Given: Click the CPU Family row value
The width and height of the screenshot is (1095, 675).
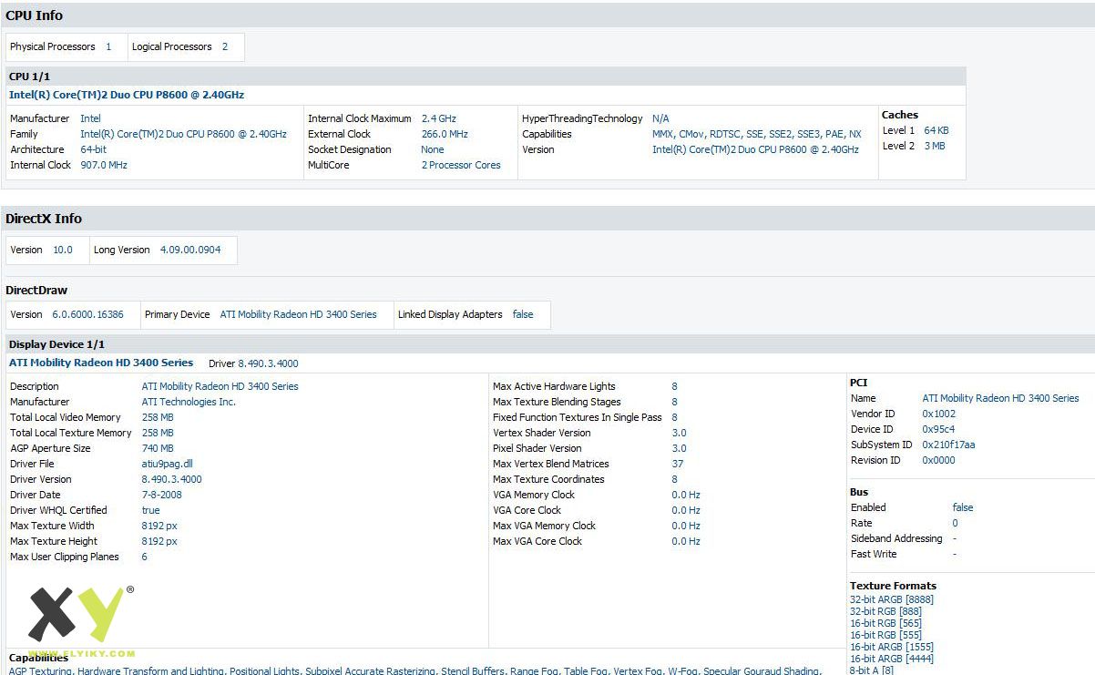Looking at the screenshot, I should (x=183, y=134).
